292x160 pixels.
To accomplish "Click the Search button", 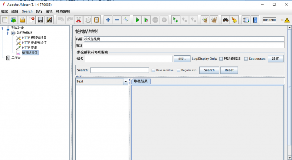I will click(x=209, y=70).
